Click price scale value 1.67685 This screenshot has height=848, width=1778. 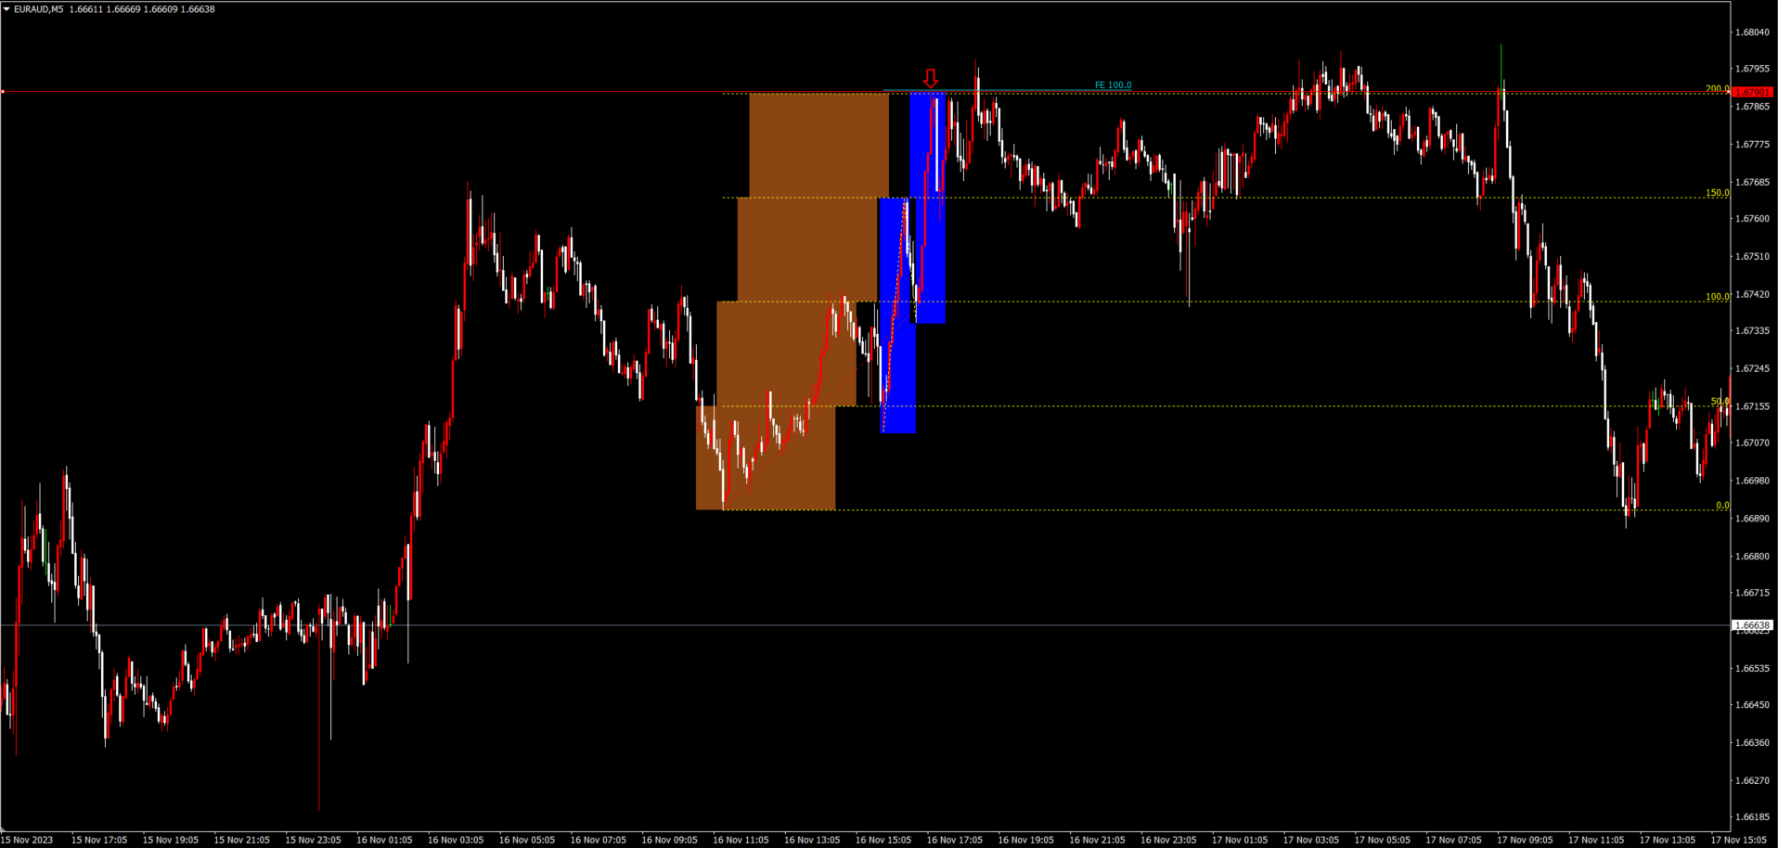click(1752, 183)
